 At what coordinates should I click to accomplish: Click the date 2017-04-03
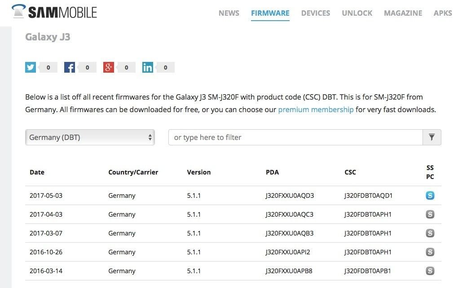pos(46,214)
